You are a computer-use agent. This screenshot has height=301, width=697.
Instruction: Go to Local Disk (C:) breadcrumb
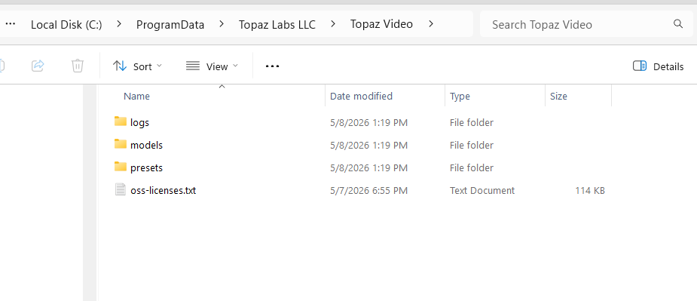[x=66, y=24]
